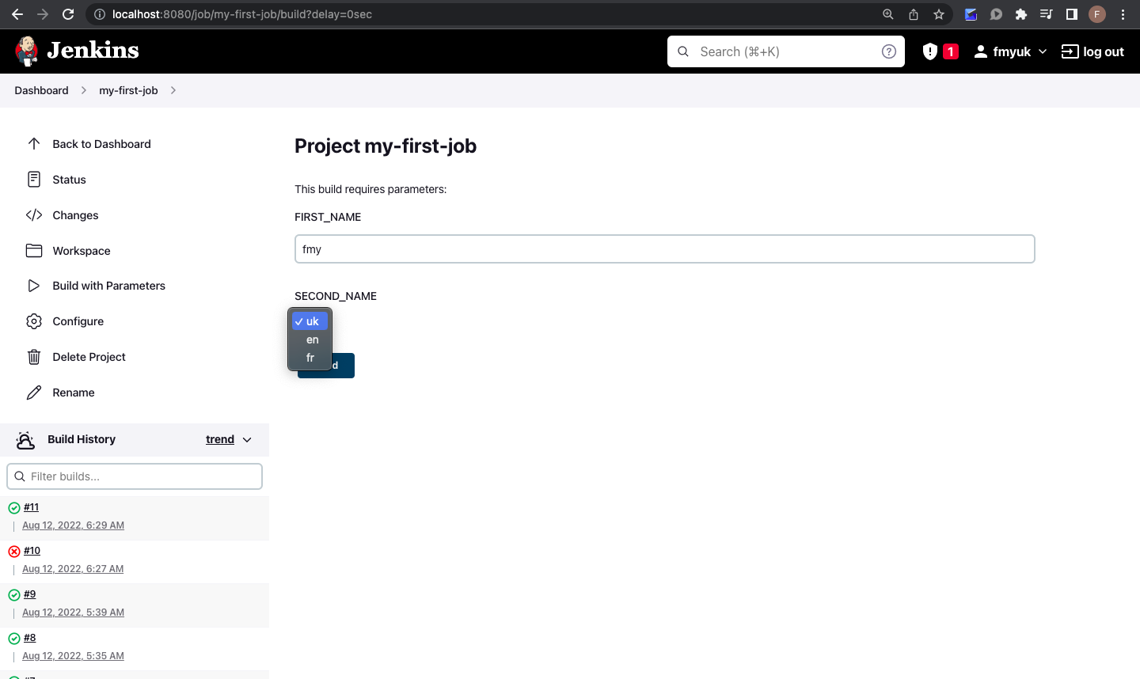Viewport: 1140px width, 679px height.
Task: Bookmark page with the star icon
Action: tap(939, 14)
